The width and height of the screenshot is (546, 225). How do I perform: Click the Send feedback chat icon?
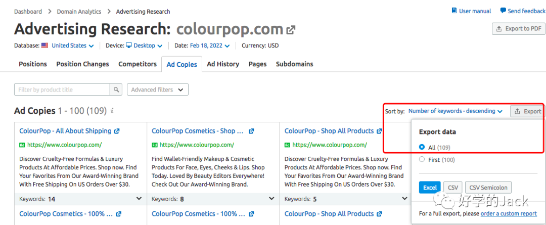503,11
